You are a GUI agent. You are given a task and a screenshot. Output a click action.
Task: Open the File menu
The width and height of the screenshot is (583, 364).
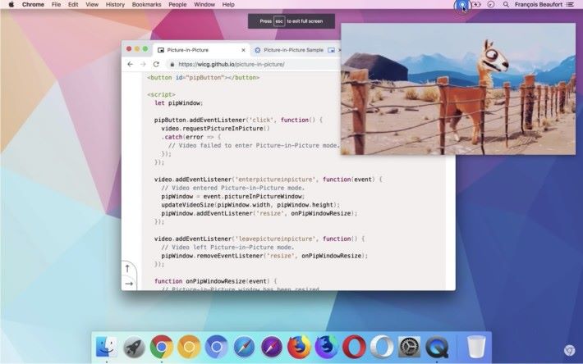tap(56, 4)
